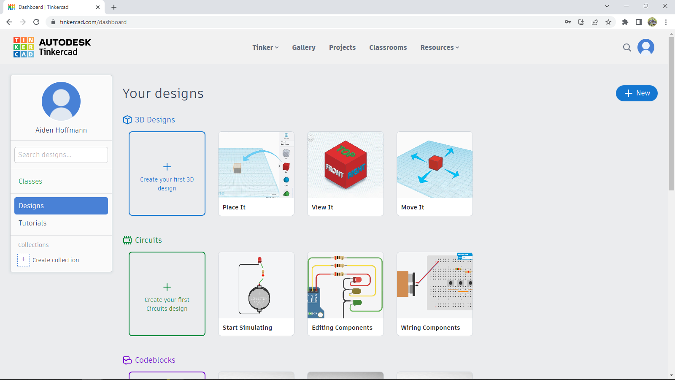Click the Codeblocks section icon

(127, 360)
